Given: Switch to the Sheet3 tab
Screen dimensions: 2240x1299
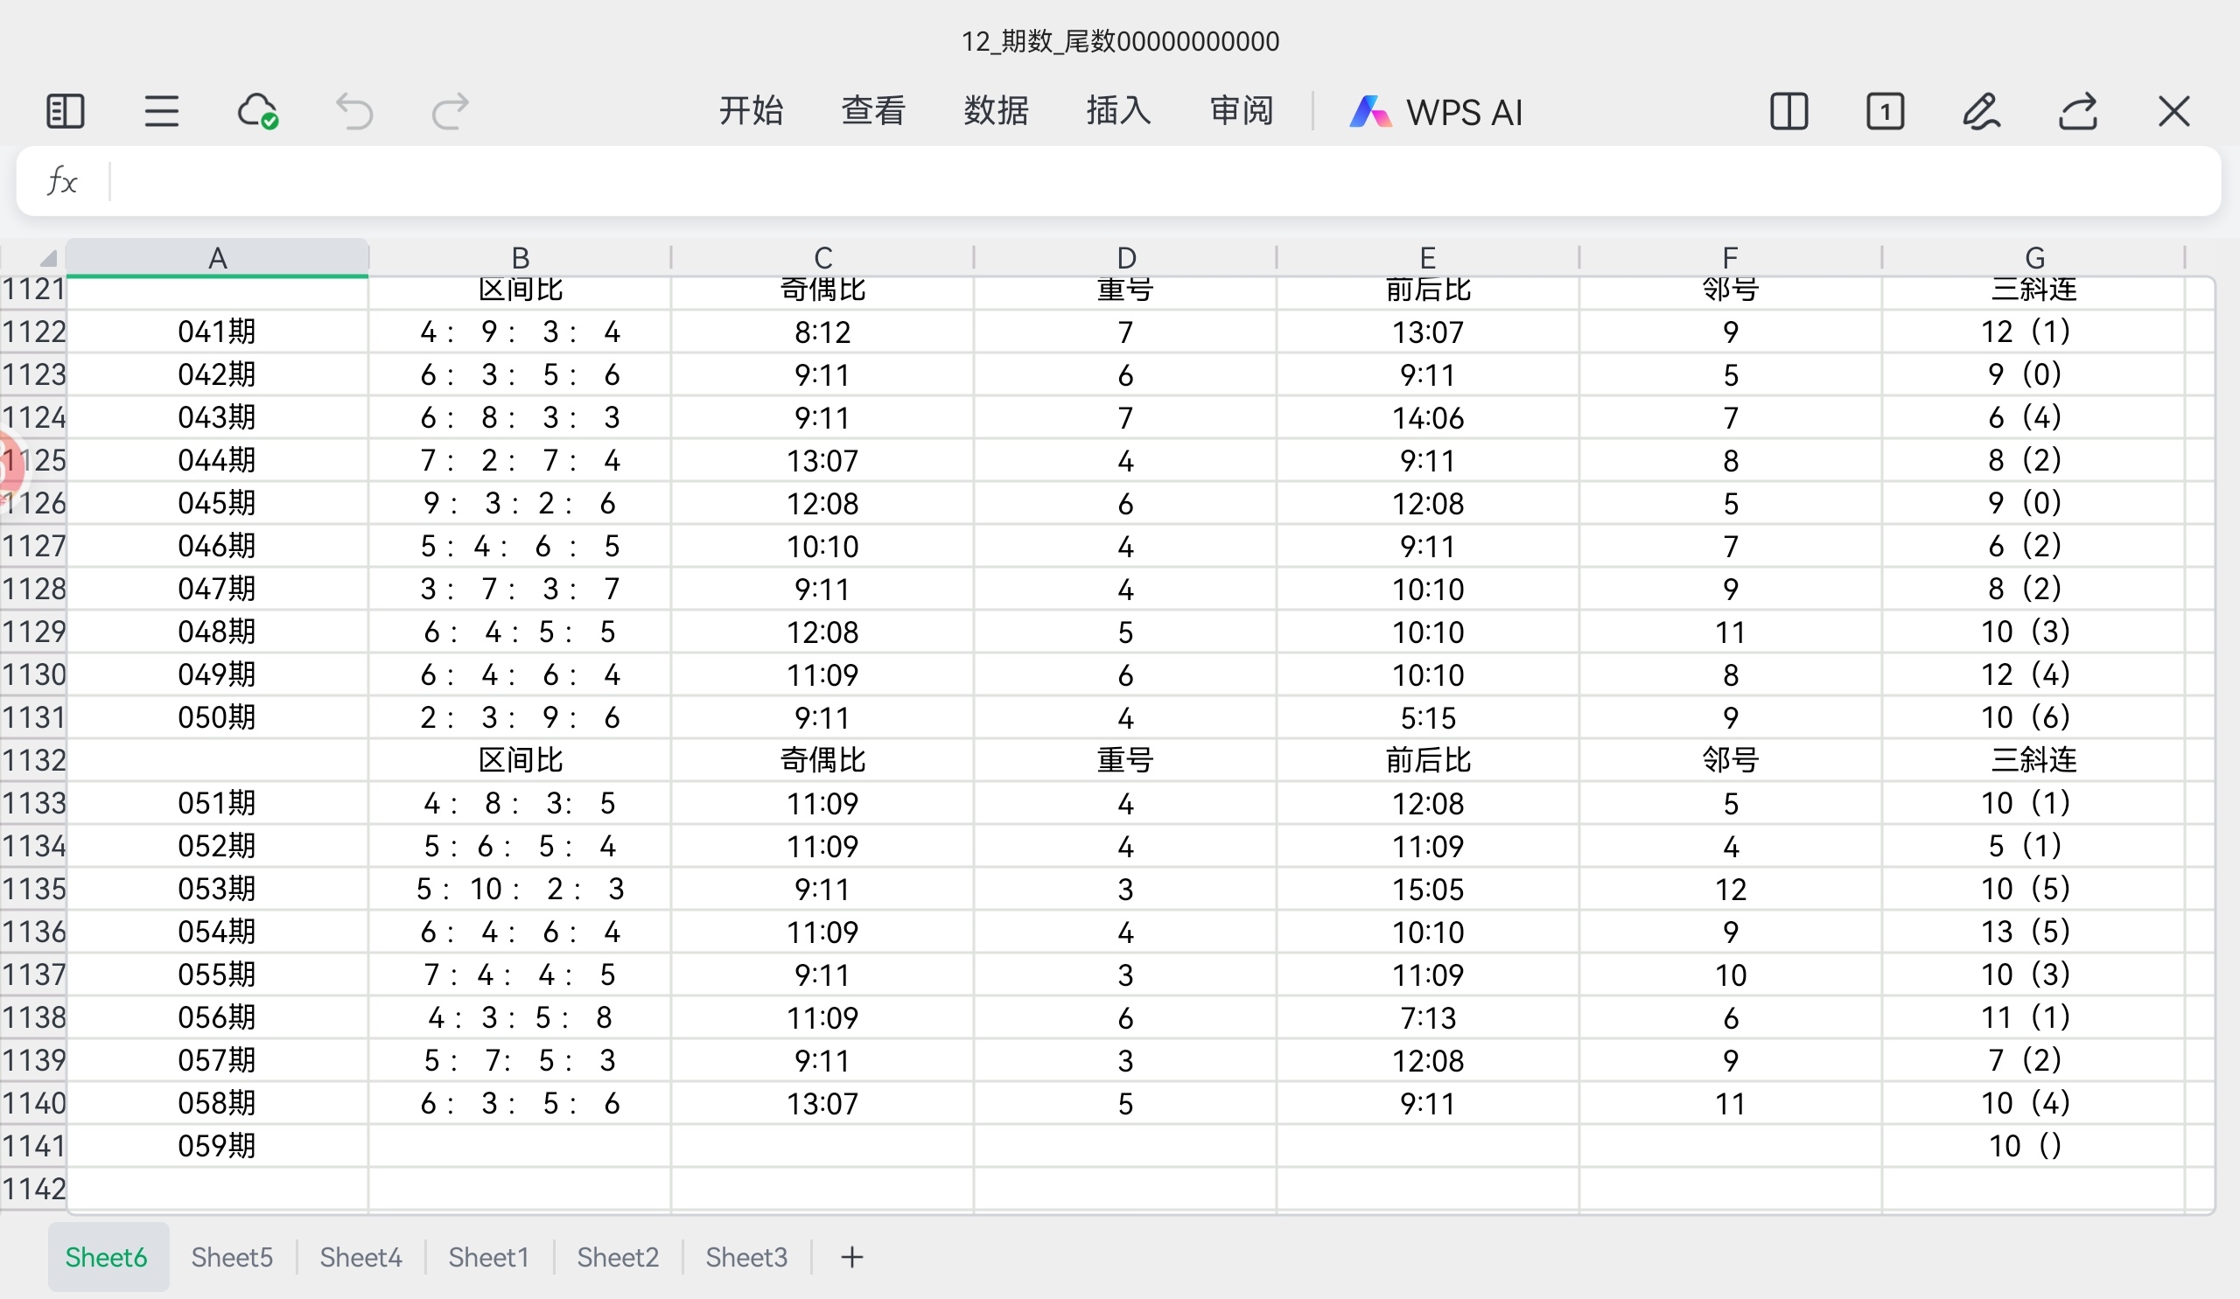Looking at the screenshot, I should click(746, 1257).
